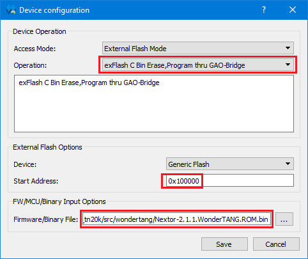
Task: Click the operation description text box
Action: [154, 104]
